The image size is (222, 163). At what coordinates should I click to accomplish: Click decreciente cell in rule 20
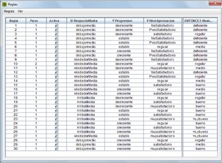point(124,106)
